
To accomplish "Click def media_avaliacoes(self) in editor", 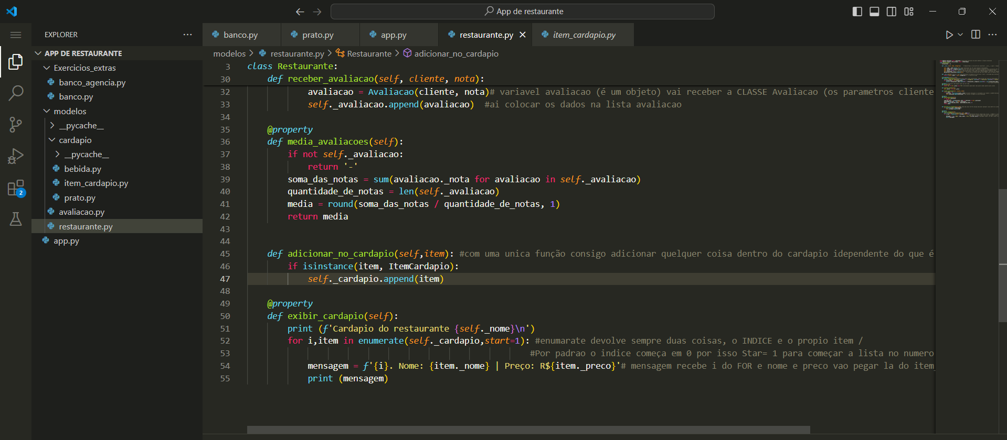I will (x=335, y=141).
